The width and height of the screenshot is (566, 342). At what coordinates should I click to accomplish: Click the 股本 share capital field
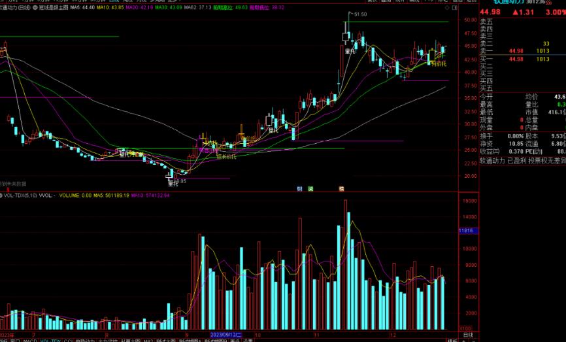point(546,137)
